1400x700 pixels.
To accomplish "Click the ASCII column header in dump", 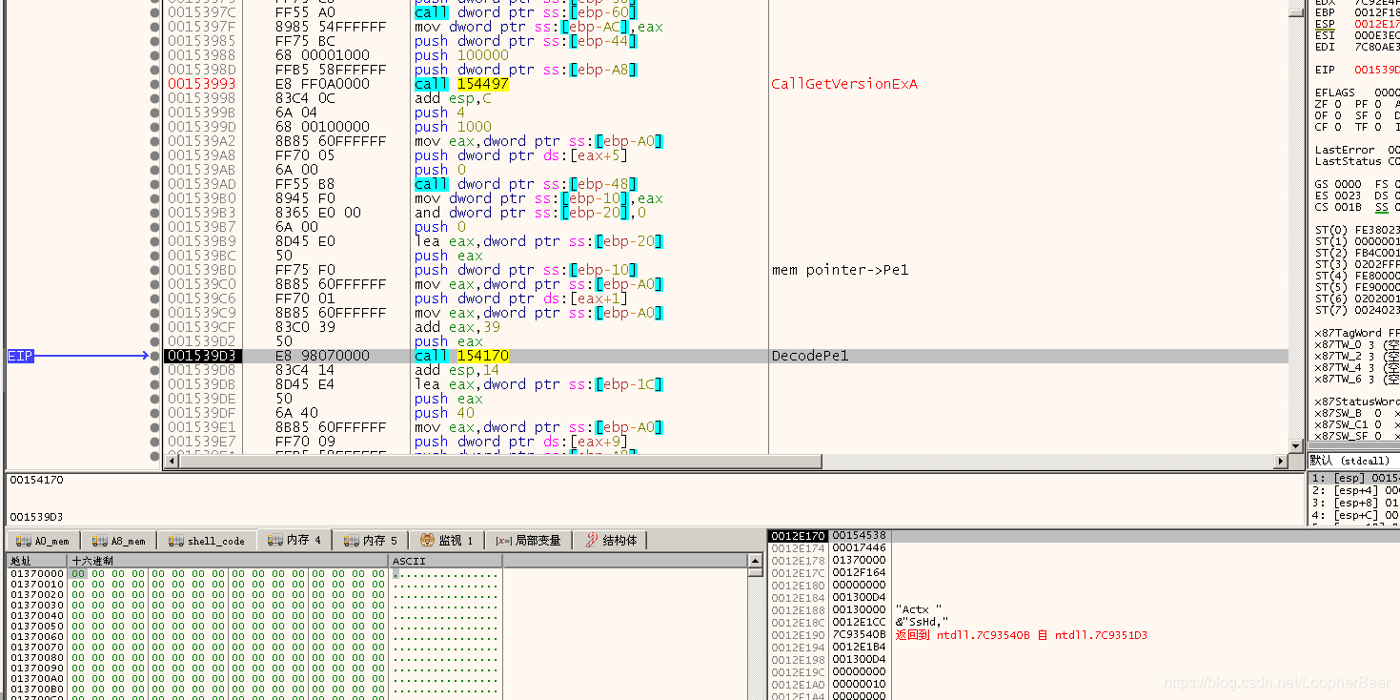I will coord(445,561).
